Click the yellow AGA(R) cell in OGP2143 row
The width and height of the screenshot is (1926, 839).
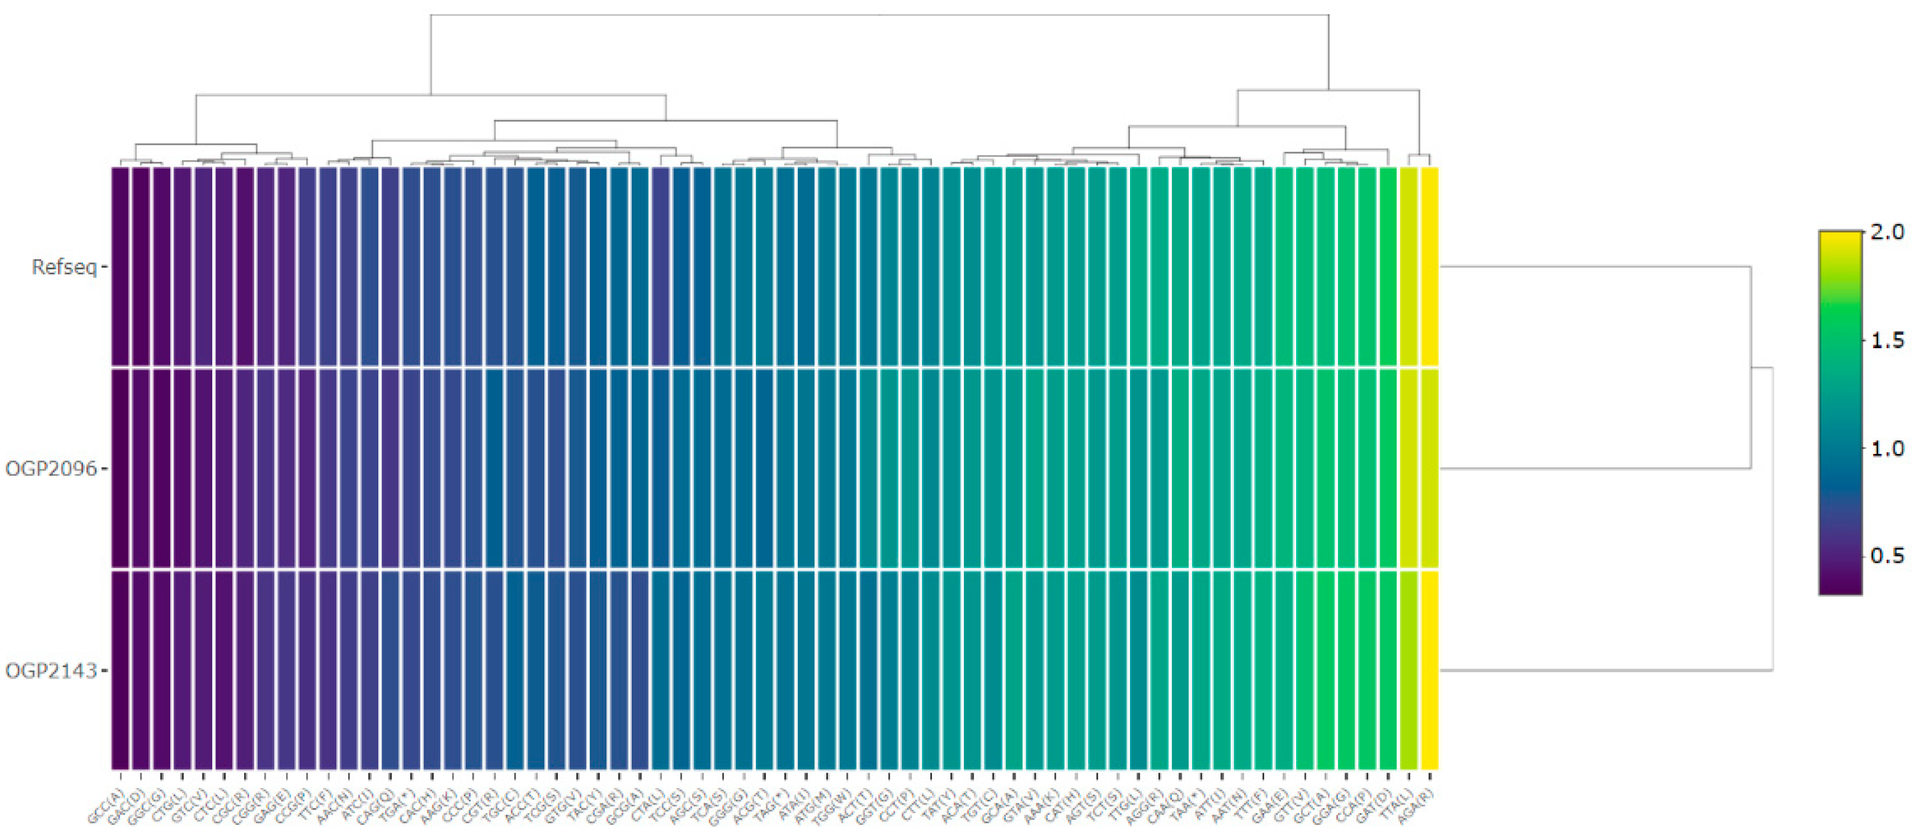click(x=1429, y=670)
